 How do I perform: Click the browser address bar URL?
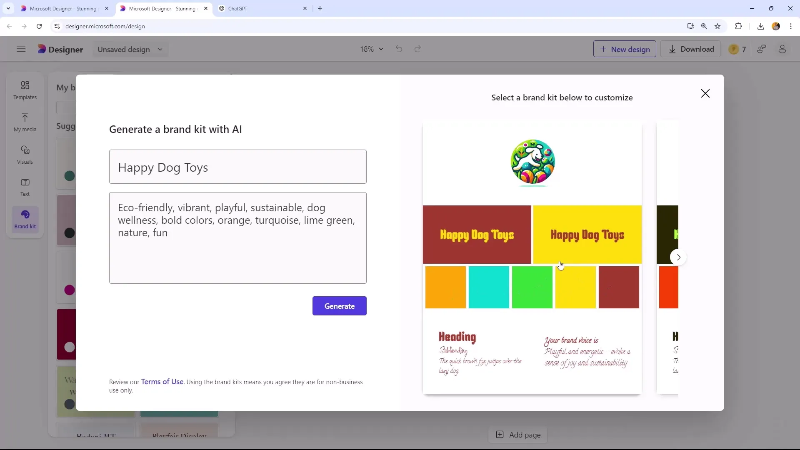pyautogui.click(x=105, y=26)
